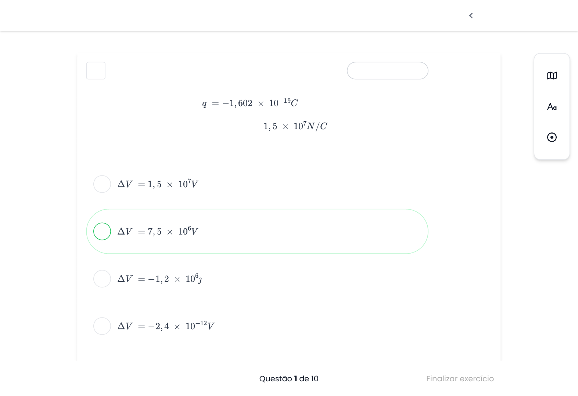Image resolution: width=578 pixels, height=396 pixels.
Task: Click answer text ΔV = 7,5 × 10⁶ V
Action: [158, 231]
